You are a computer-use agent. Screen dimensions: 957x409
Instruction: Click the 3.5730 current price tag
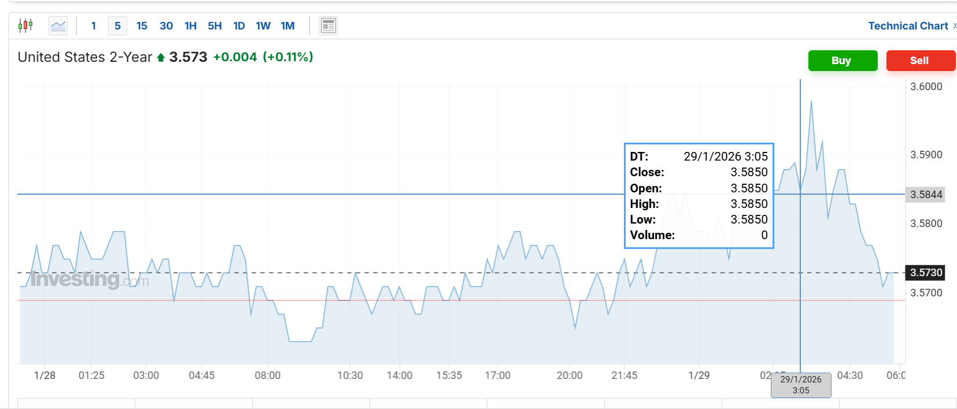pos(926,273)
